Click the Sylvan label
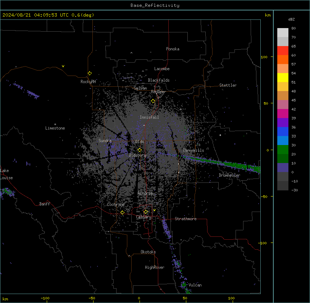Screen dimensions: 310x303 (140, 88)
